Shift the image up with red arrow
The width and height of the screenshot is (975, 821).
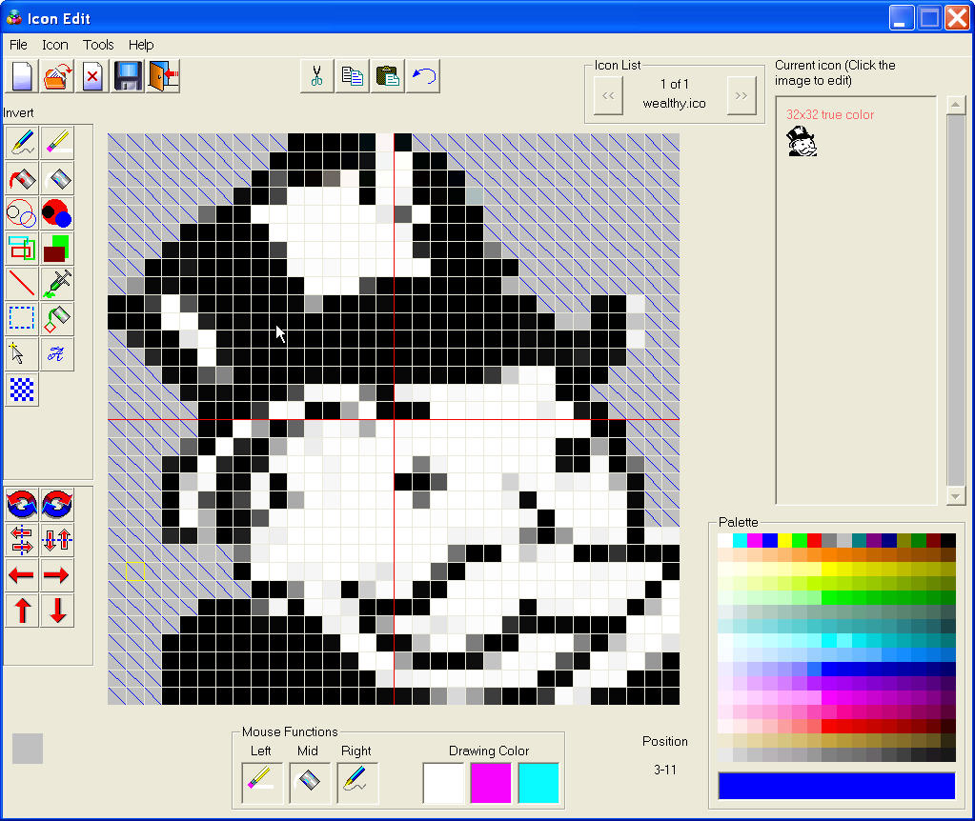click(22, 611)
